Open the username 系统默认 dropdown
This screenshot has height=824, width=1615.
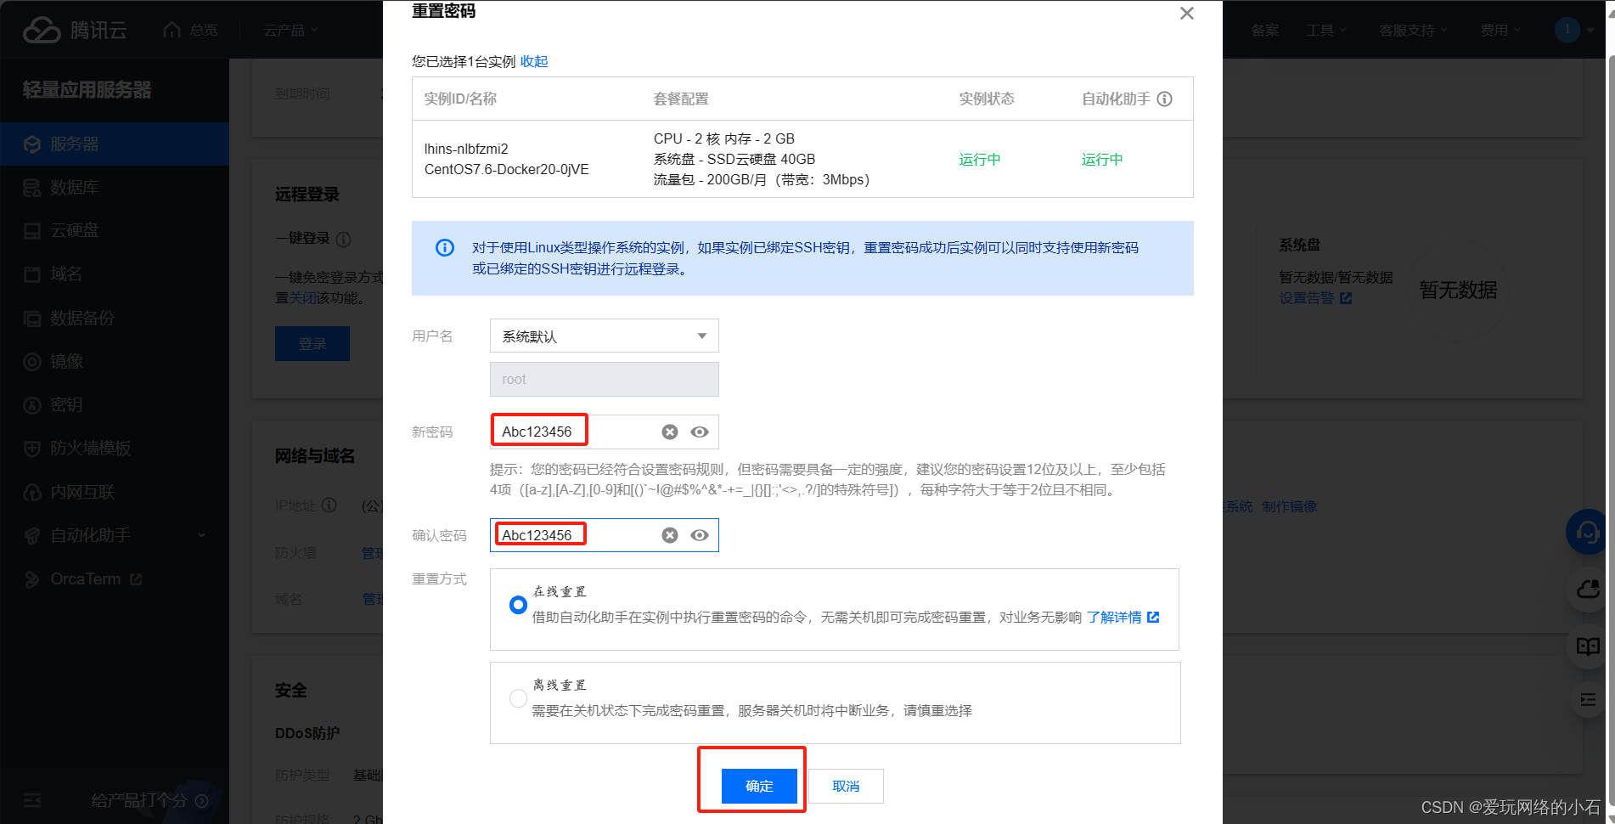(605, 336)
